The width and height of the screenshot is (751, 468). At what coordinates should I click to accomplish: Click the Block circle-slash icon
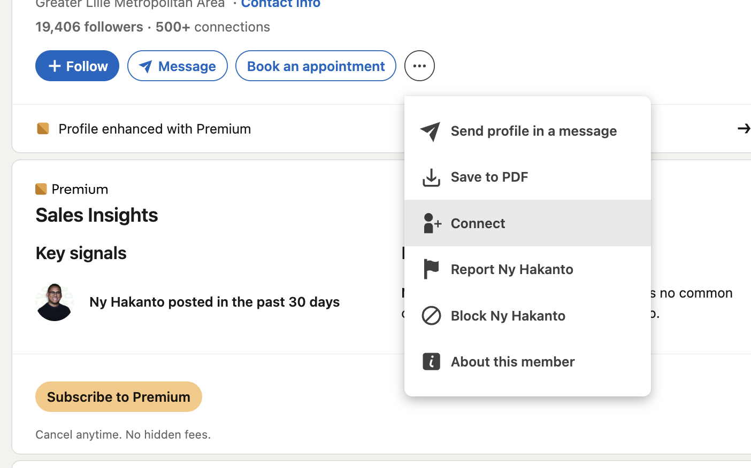[x=431, y=316]
